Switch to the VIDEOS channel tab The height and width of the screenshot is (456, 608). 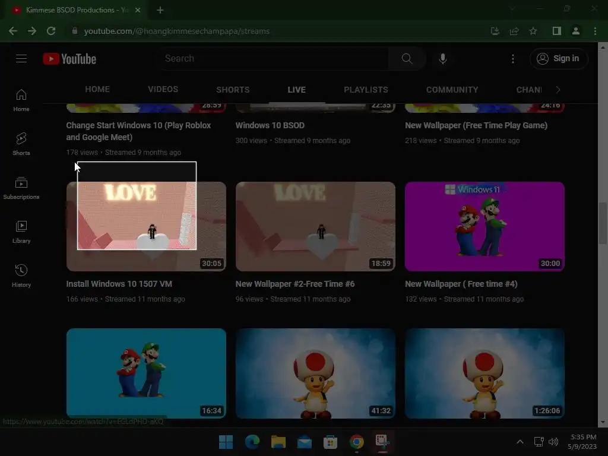click(163, 90)
